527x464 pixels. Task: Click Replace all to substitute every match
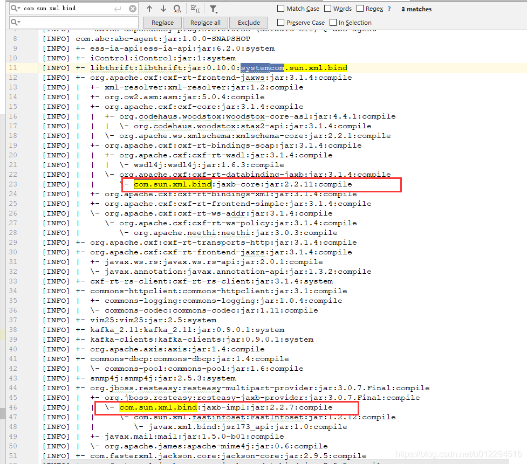coord(205,23)
